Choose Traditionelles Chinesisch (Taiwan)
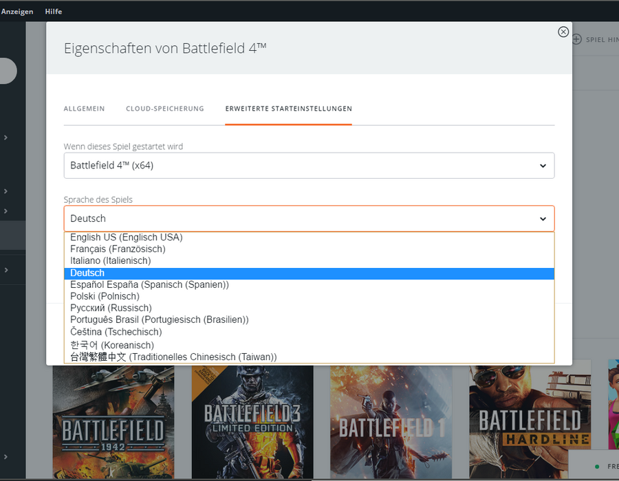The width and height of the screenshot is (619, 481). 309,357
